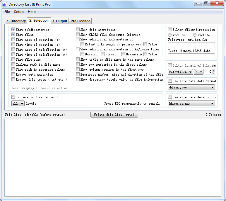The height and width of the screenshot is (201, 226).
Task: Open the Setup menu
Action: [19, 12]
